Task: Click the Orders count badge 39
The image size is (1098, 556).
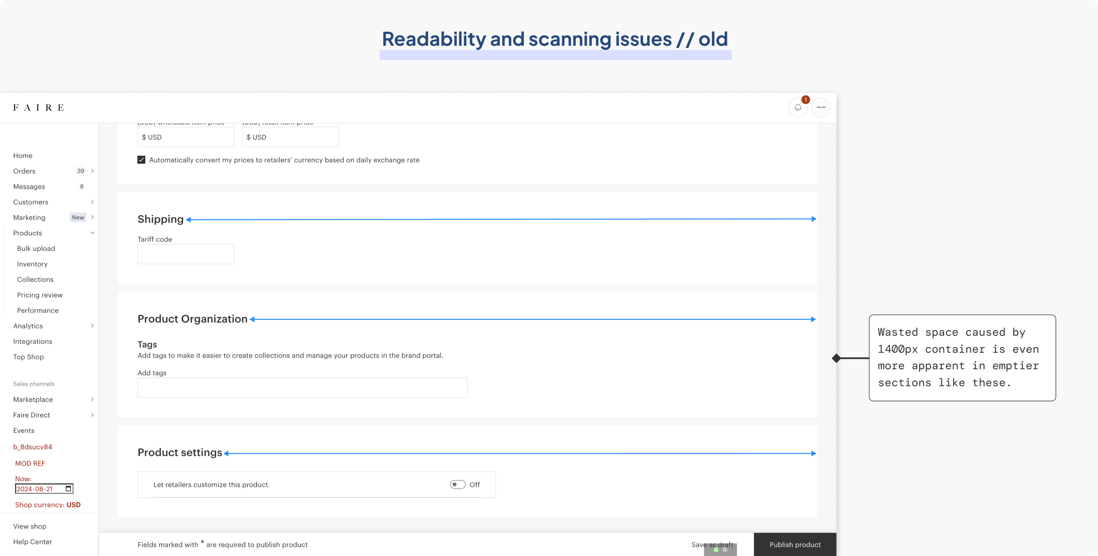Action: (81, 171)
